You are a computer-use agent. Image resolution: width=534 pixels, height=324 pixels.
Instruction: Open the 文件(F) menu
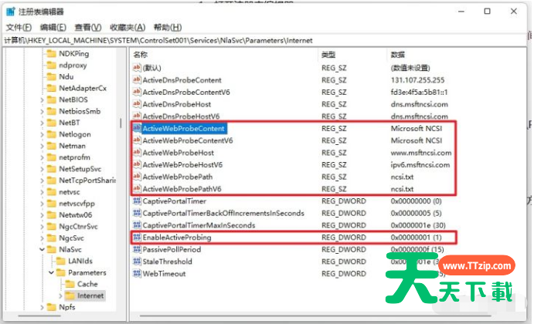[x=19, y=28]
